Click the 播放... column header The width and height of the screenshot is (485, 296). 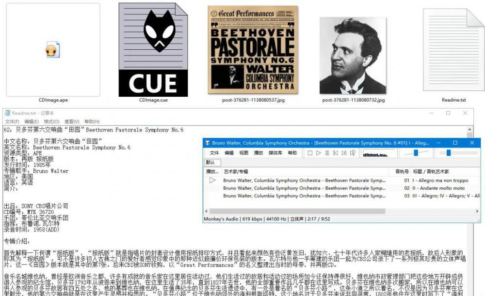click(x=212, y=171)
